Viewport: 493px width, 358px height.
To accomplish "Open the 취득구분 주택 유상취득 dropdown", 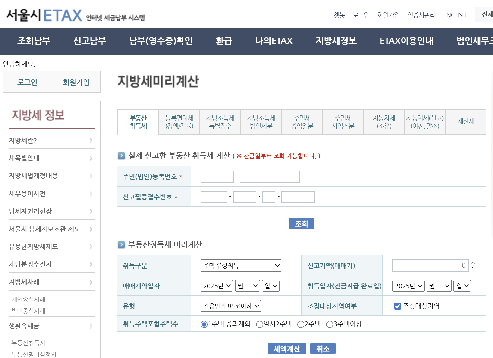I will point(241,265).
